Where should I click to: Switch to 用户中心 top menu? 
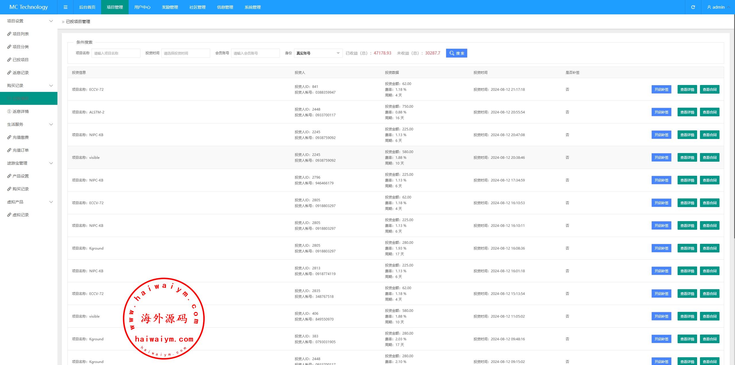pyautogui.click(x=142, y=7)
